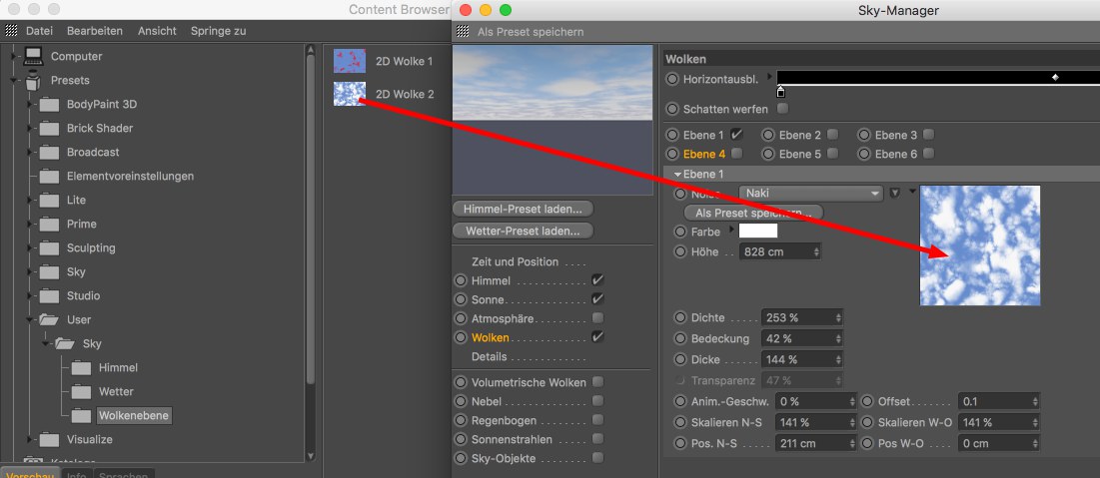Enable the Volumetrische Wolken checkbox
Image resolution: width=1100 pixels, height=478 pixels.
click(597, 382)
